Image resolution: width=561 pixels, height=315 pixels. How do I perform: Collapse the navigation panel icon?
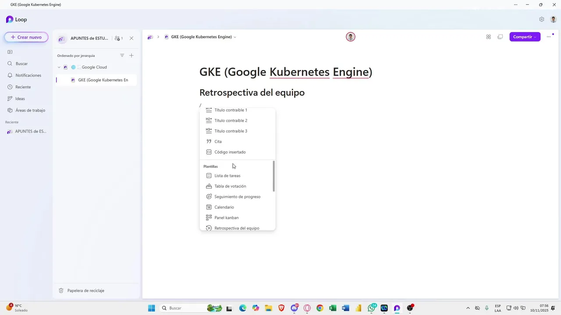click(10, 52)
